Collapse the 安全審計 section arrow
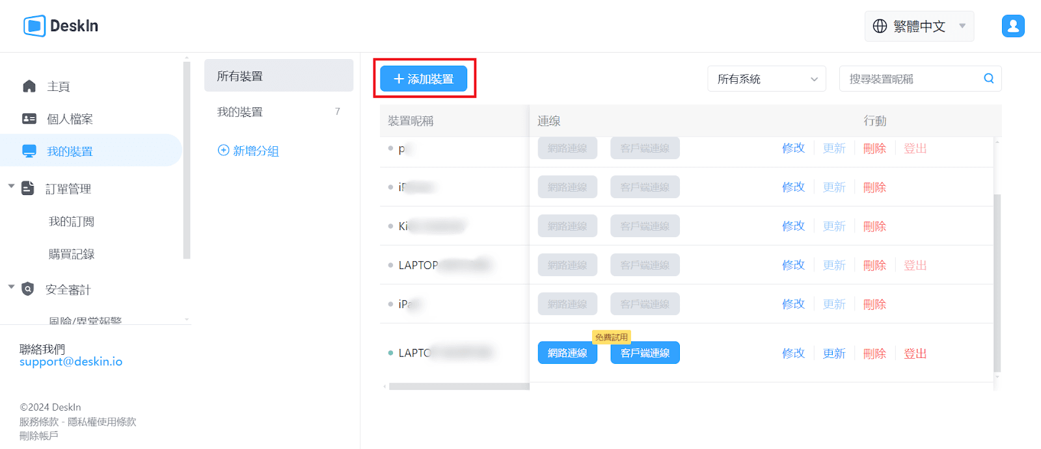1041x449 pixels. tap(11, 287)
